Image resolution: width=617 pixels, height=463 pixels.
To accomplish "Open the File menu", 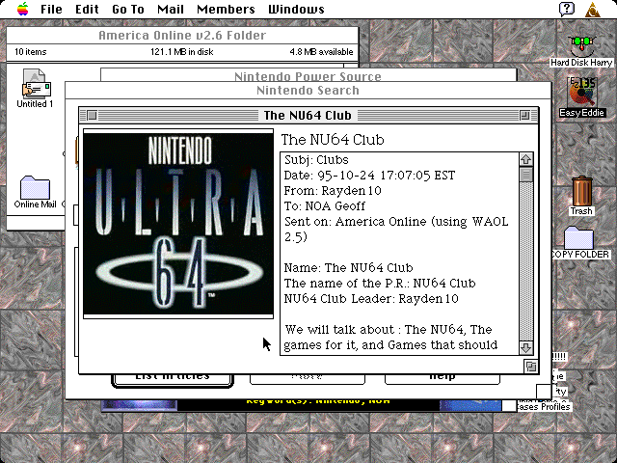I will click(x=51, y=9).
